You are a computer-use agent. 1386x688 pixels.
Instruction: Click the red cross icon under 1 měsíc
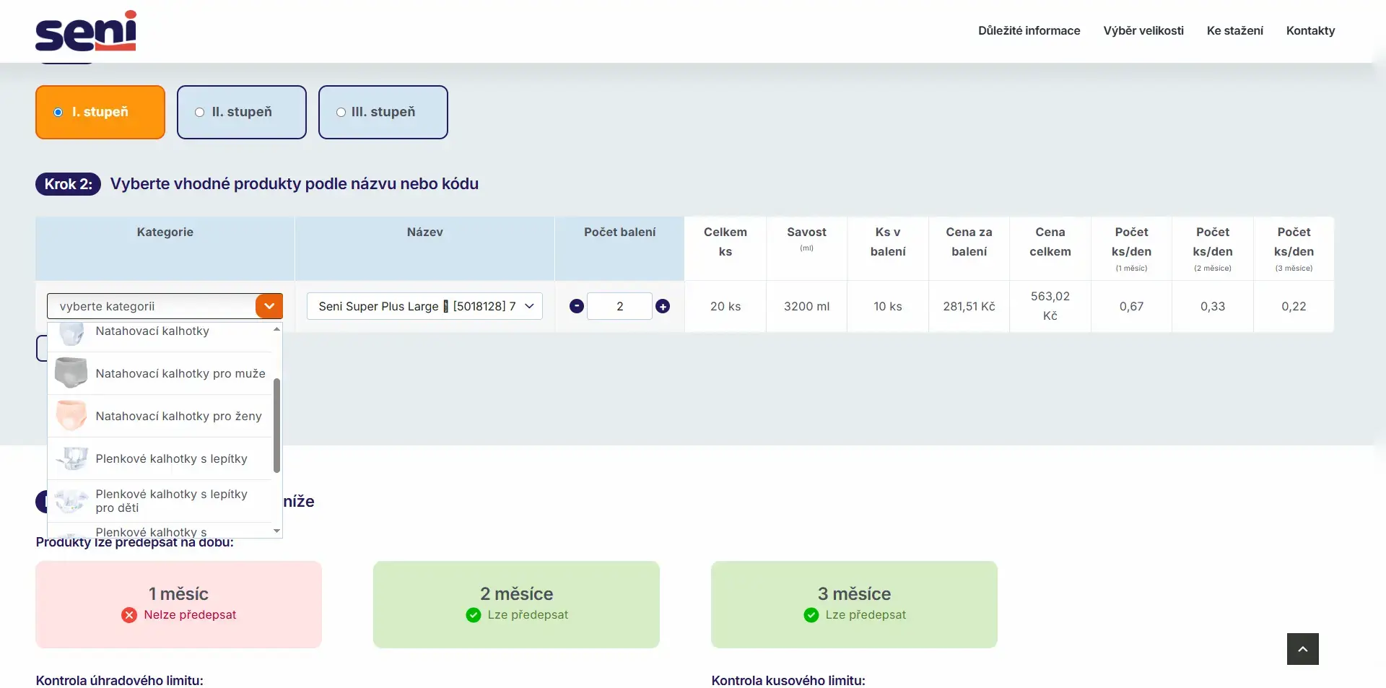(x=129, y=615)
